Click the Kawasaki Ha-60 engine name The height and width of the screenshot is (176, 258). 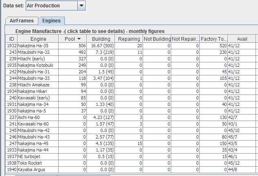tap(33, 124)
